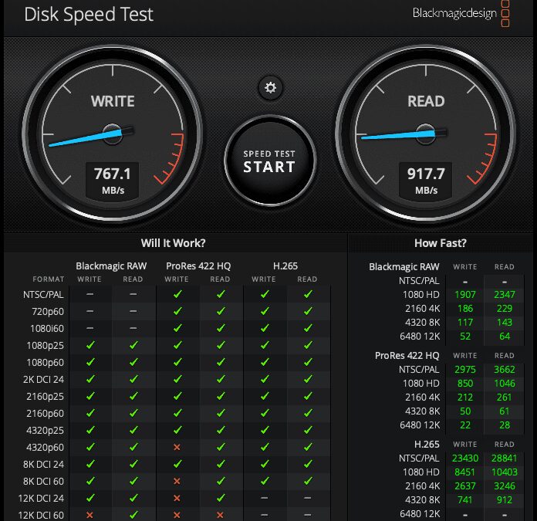Click the green check for NTSC/PAL H.265 read
537x521 pixels.
click(307, 294)
